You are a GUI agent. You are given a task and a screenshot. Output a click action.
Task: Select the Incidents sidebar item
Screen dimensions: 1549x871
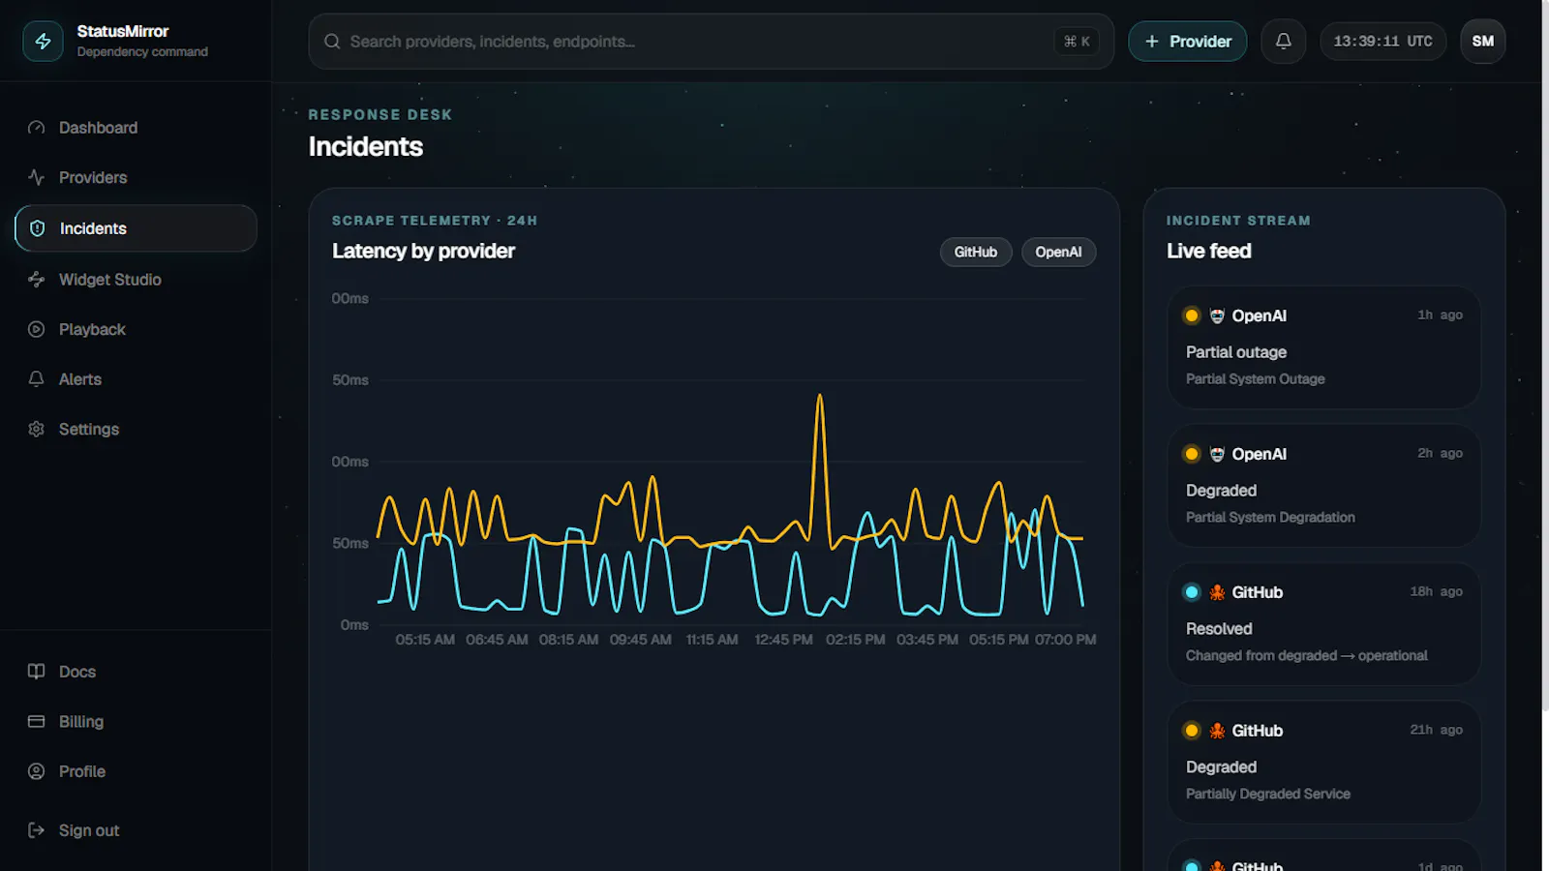coord(136,228)
